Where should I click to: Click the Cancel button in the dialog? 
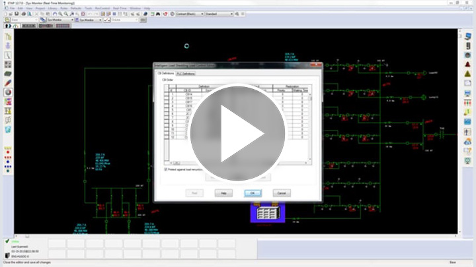[x=282, y=193]
